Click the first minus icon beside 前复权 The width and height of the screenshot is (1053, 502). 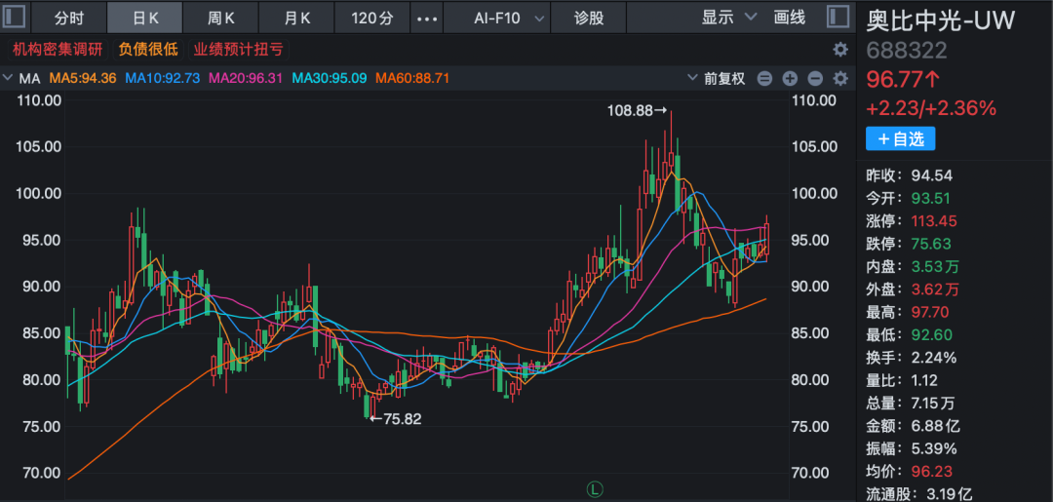click(764, 79)
